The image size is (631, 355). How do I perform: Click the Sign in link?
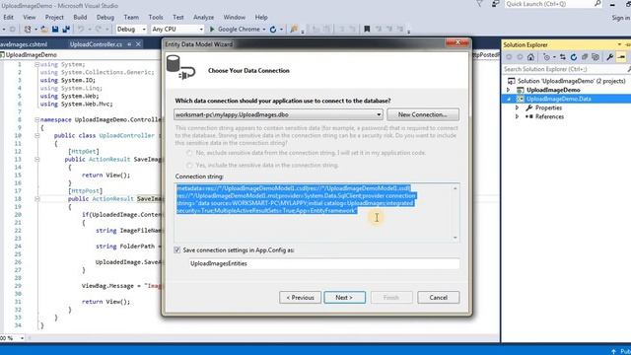621,18
